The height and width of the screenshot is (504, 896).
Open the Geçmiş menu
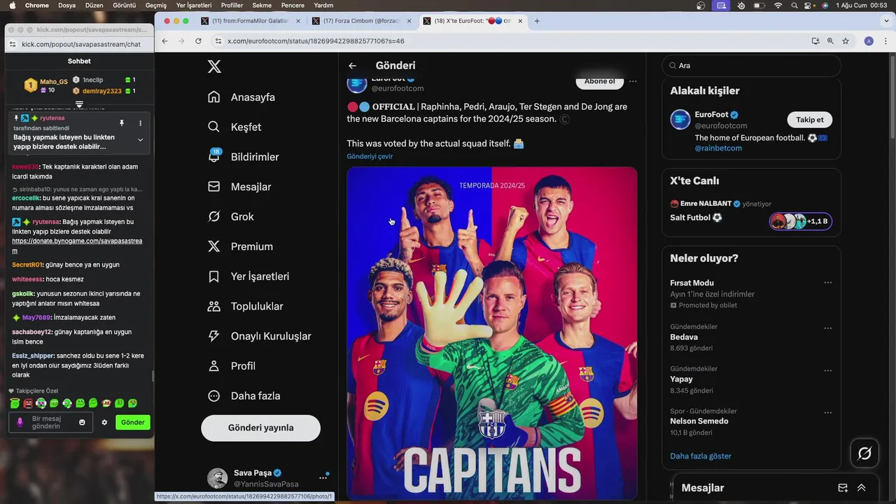point(156,5)
